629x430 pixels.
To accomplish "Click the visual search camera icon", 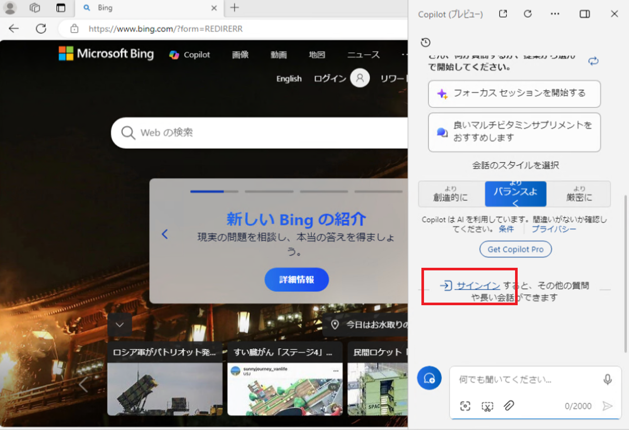I will pos(465,406).
